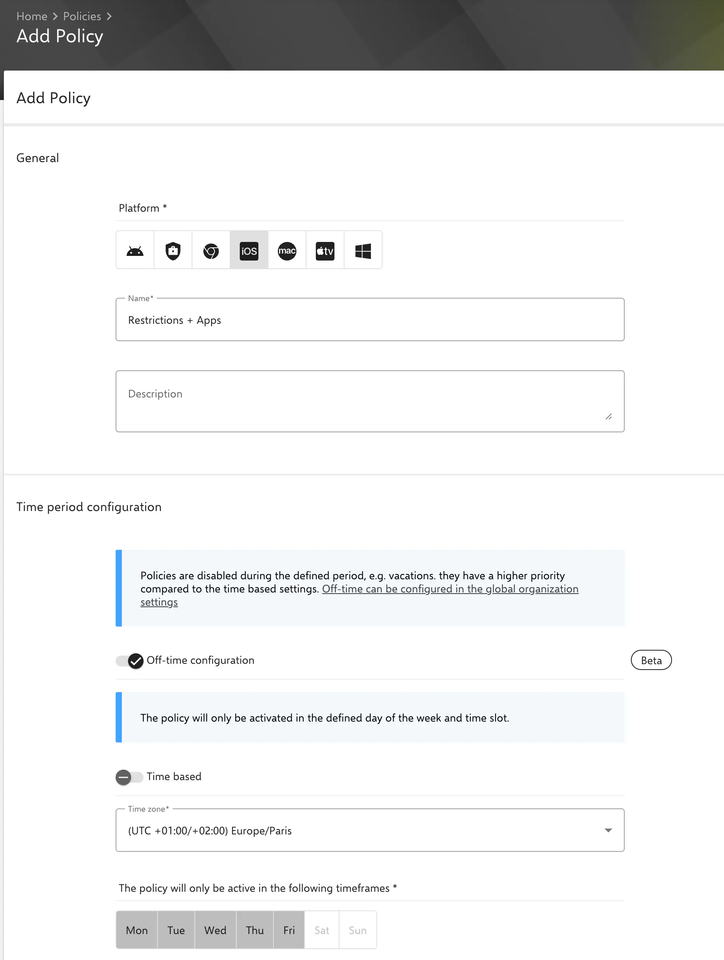Select the Apple TV platform icon

point(325,250)
